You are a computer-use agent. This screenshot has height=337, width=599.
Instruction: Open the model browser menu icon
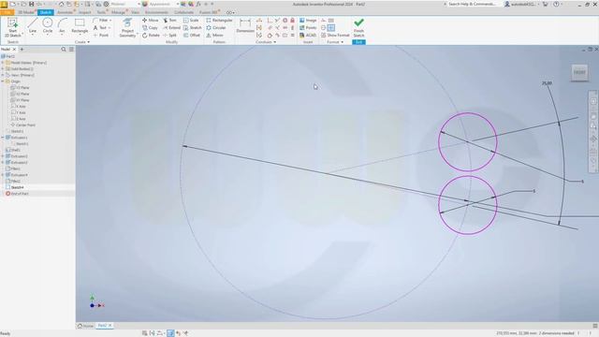click(71, 50)
